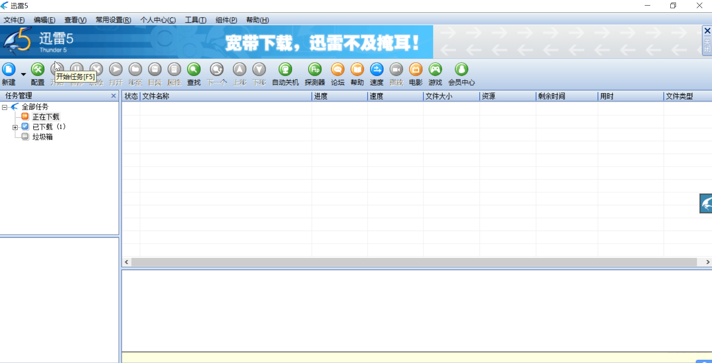The width and height of the screenshot is (712, 363).
Task: Close the 任务管理 panel
Action: pos(113,96)
